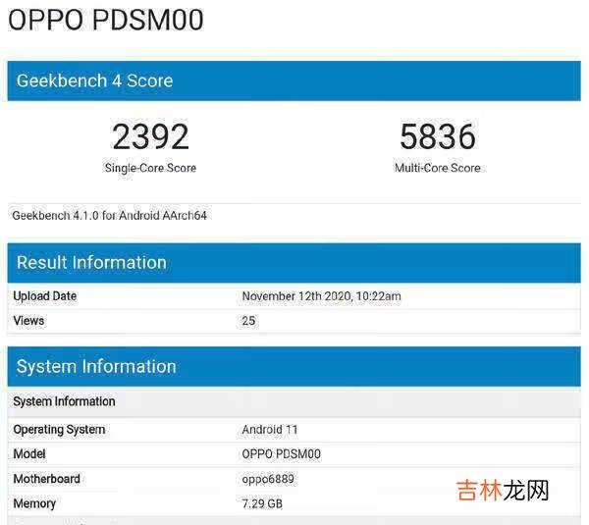Click the views count 25
The width and height of the screenshot is (589, 525).
pos(248,321)
